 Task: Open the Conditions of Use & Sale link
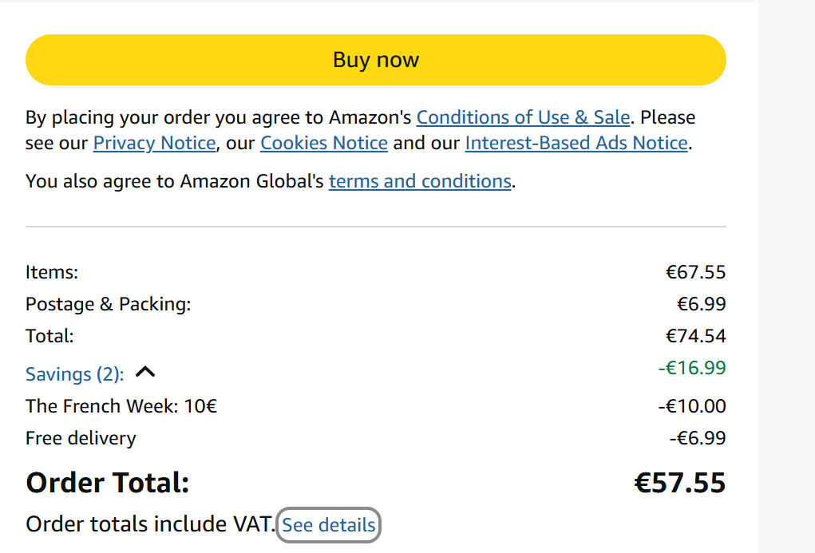click(x=523, y=117)
